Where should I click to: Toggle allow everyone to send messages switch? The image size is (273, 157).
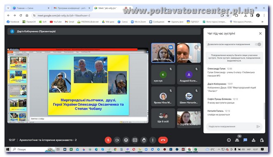[258, 44]
